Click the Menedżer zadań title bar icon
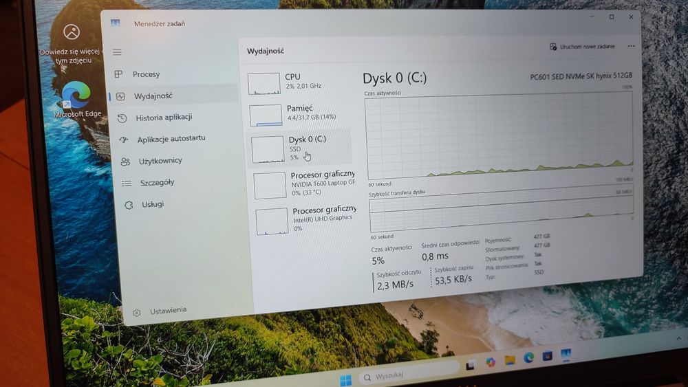Viewport: 688px width, 387px height. (x=116, y=23)
